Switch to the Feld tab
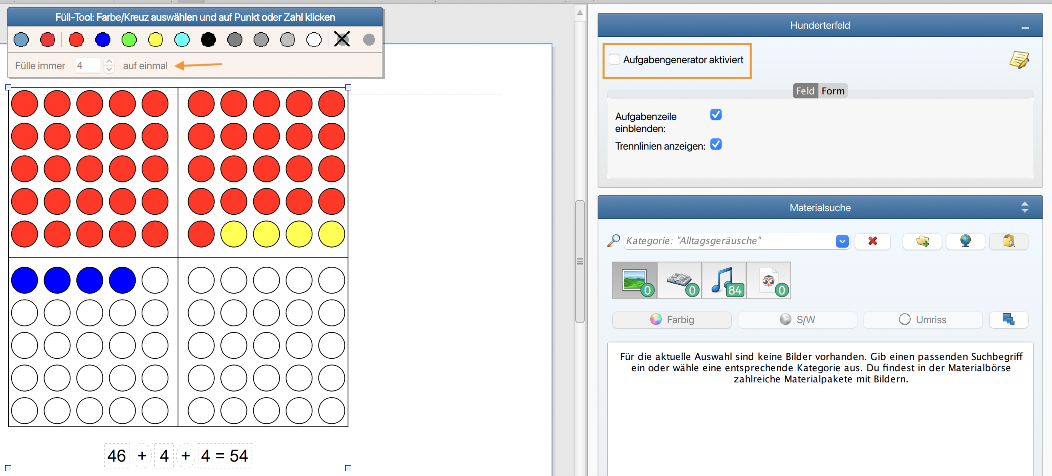The height and width of the screenshot is (476, 1052). point(804,91)
